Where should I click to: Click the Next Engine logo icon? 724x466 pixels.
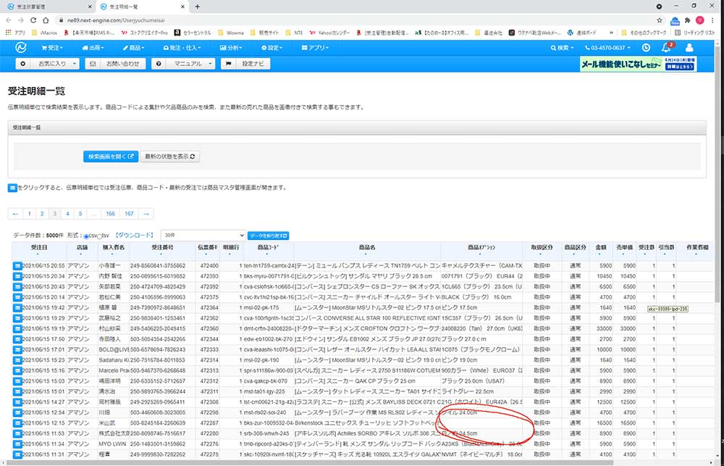coord(21,48)
